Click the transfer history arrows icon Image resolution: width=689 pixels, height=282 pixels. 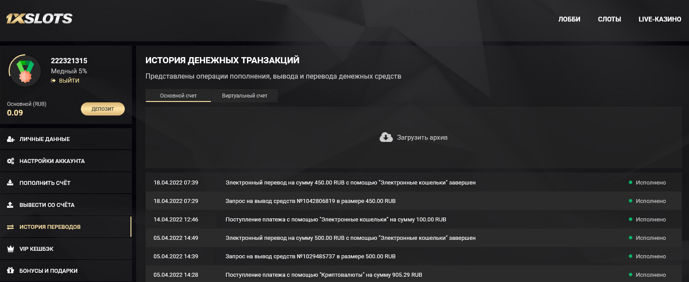click(x=11, y=227)
